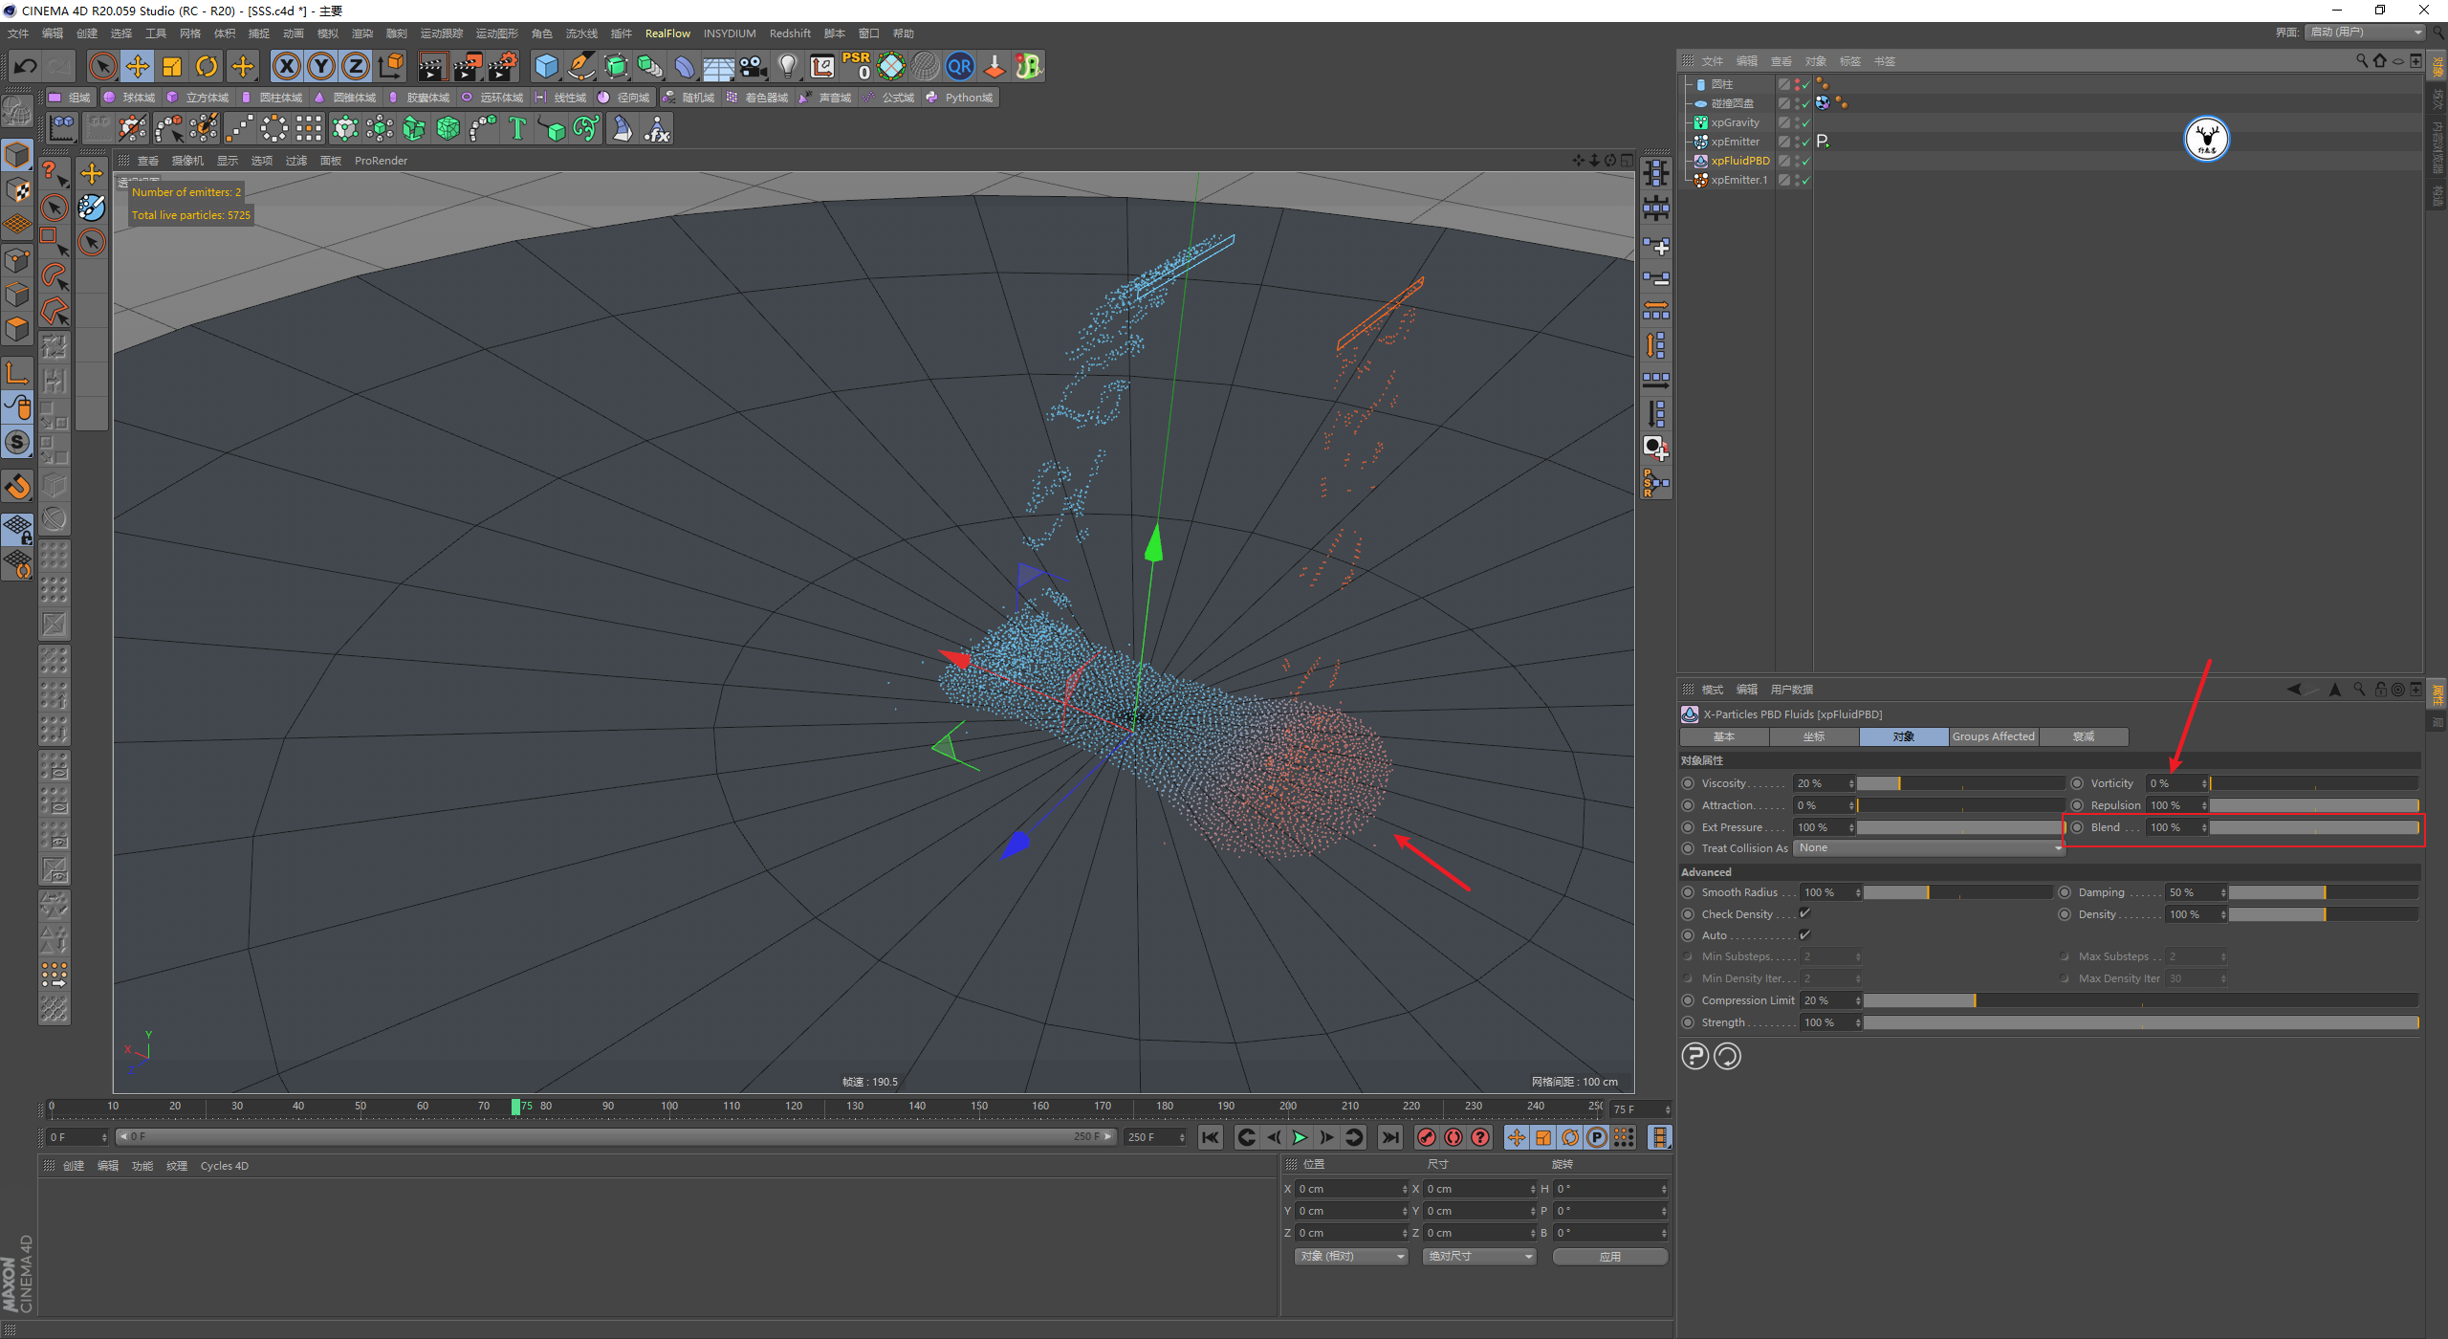Click the Undo arrow icon
This screenshot has width=2448, height=1339.
point(25,66)
